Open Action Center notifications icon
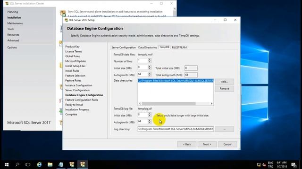The image size is (302, 169). 294,165
